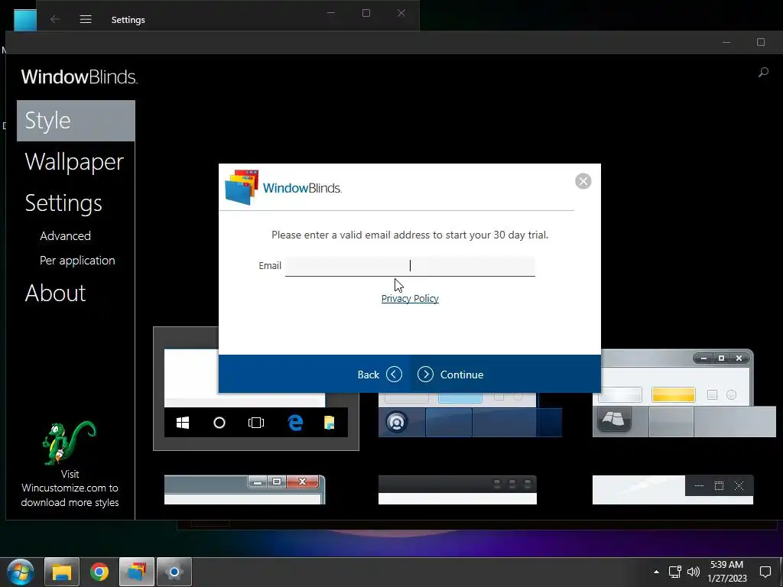Viewport: 783px width, 587px height.
Task: Open Per application settings
Action: [77, 261]
